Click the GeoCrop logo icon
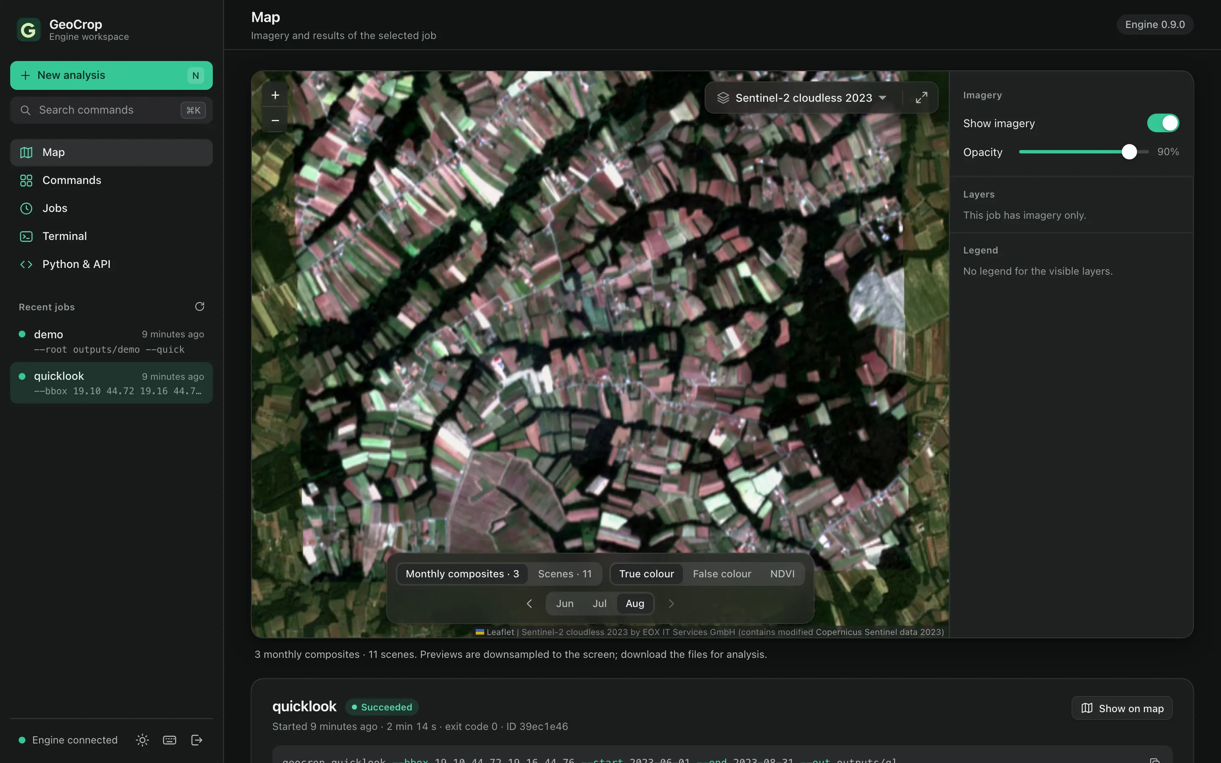 (x=29, y=30)
